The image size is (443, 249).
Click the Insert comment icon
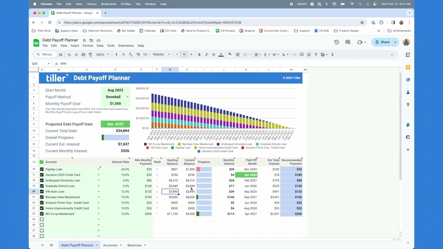coord(302,55)
